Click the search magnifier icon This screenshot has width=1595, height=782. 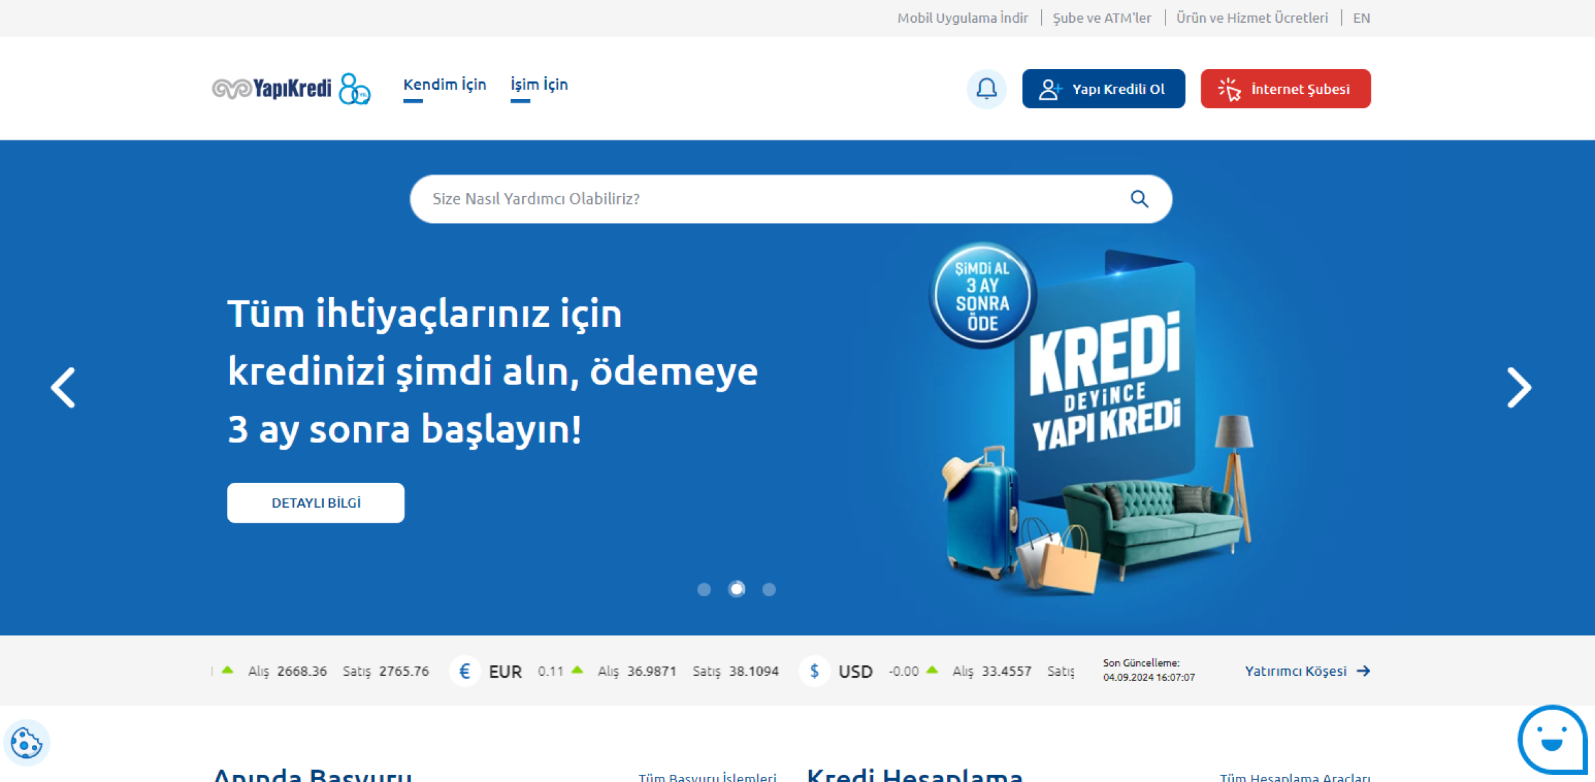[1139, 199]
